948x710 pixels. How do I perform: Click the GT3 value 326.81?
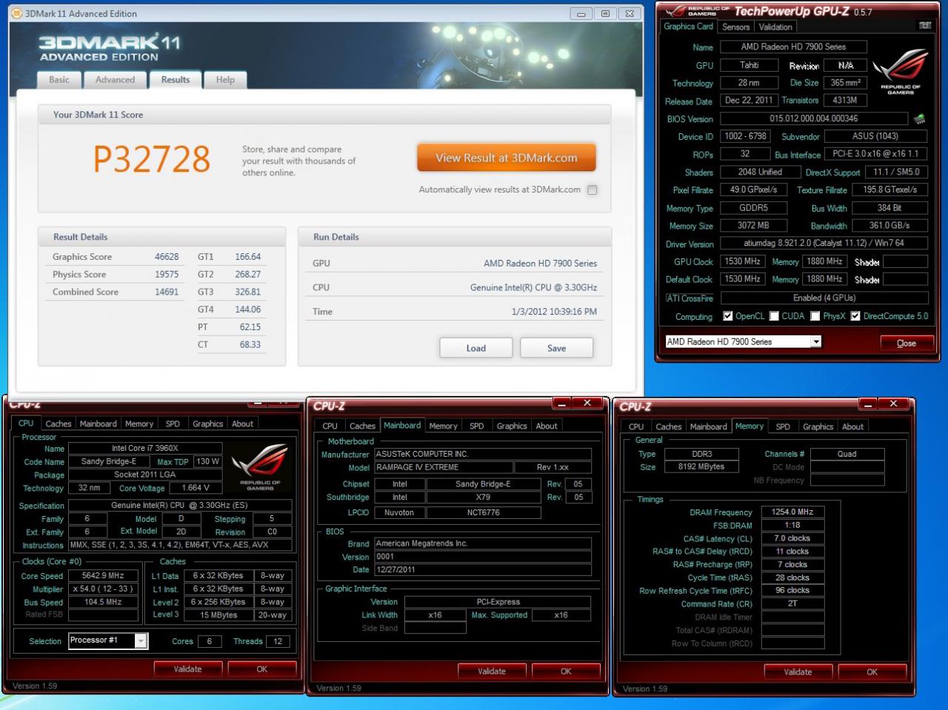pos(247,292)
